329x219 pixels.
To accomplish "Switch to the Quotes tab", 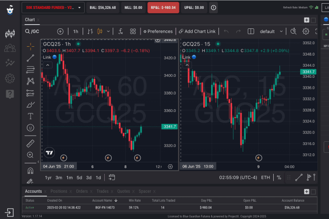I will click(x=123, y=191).
